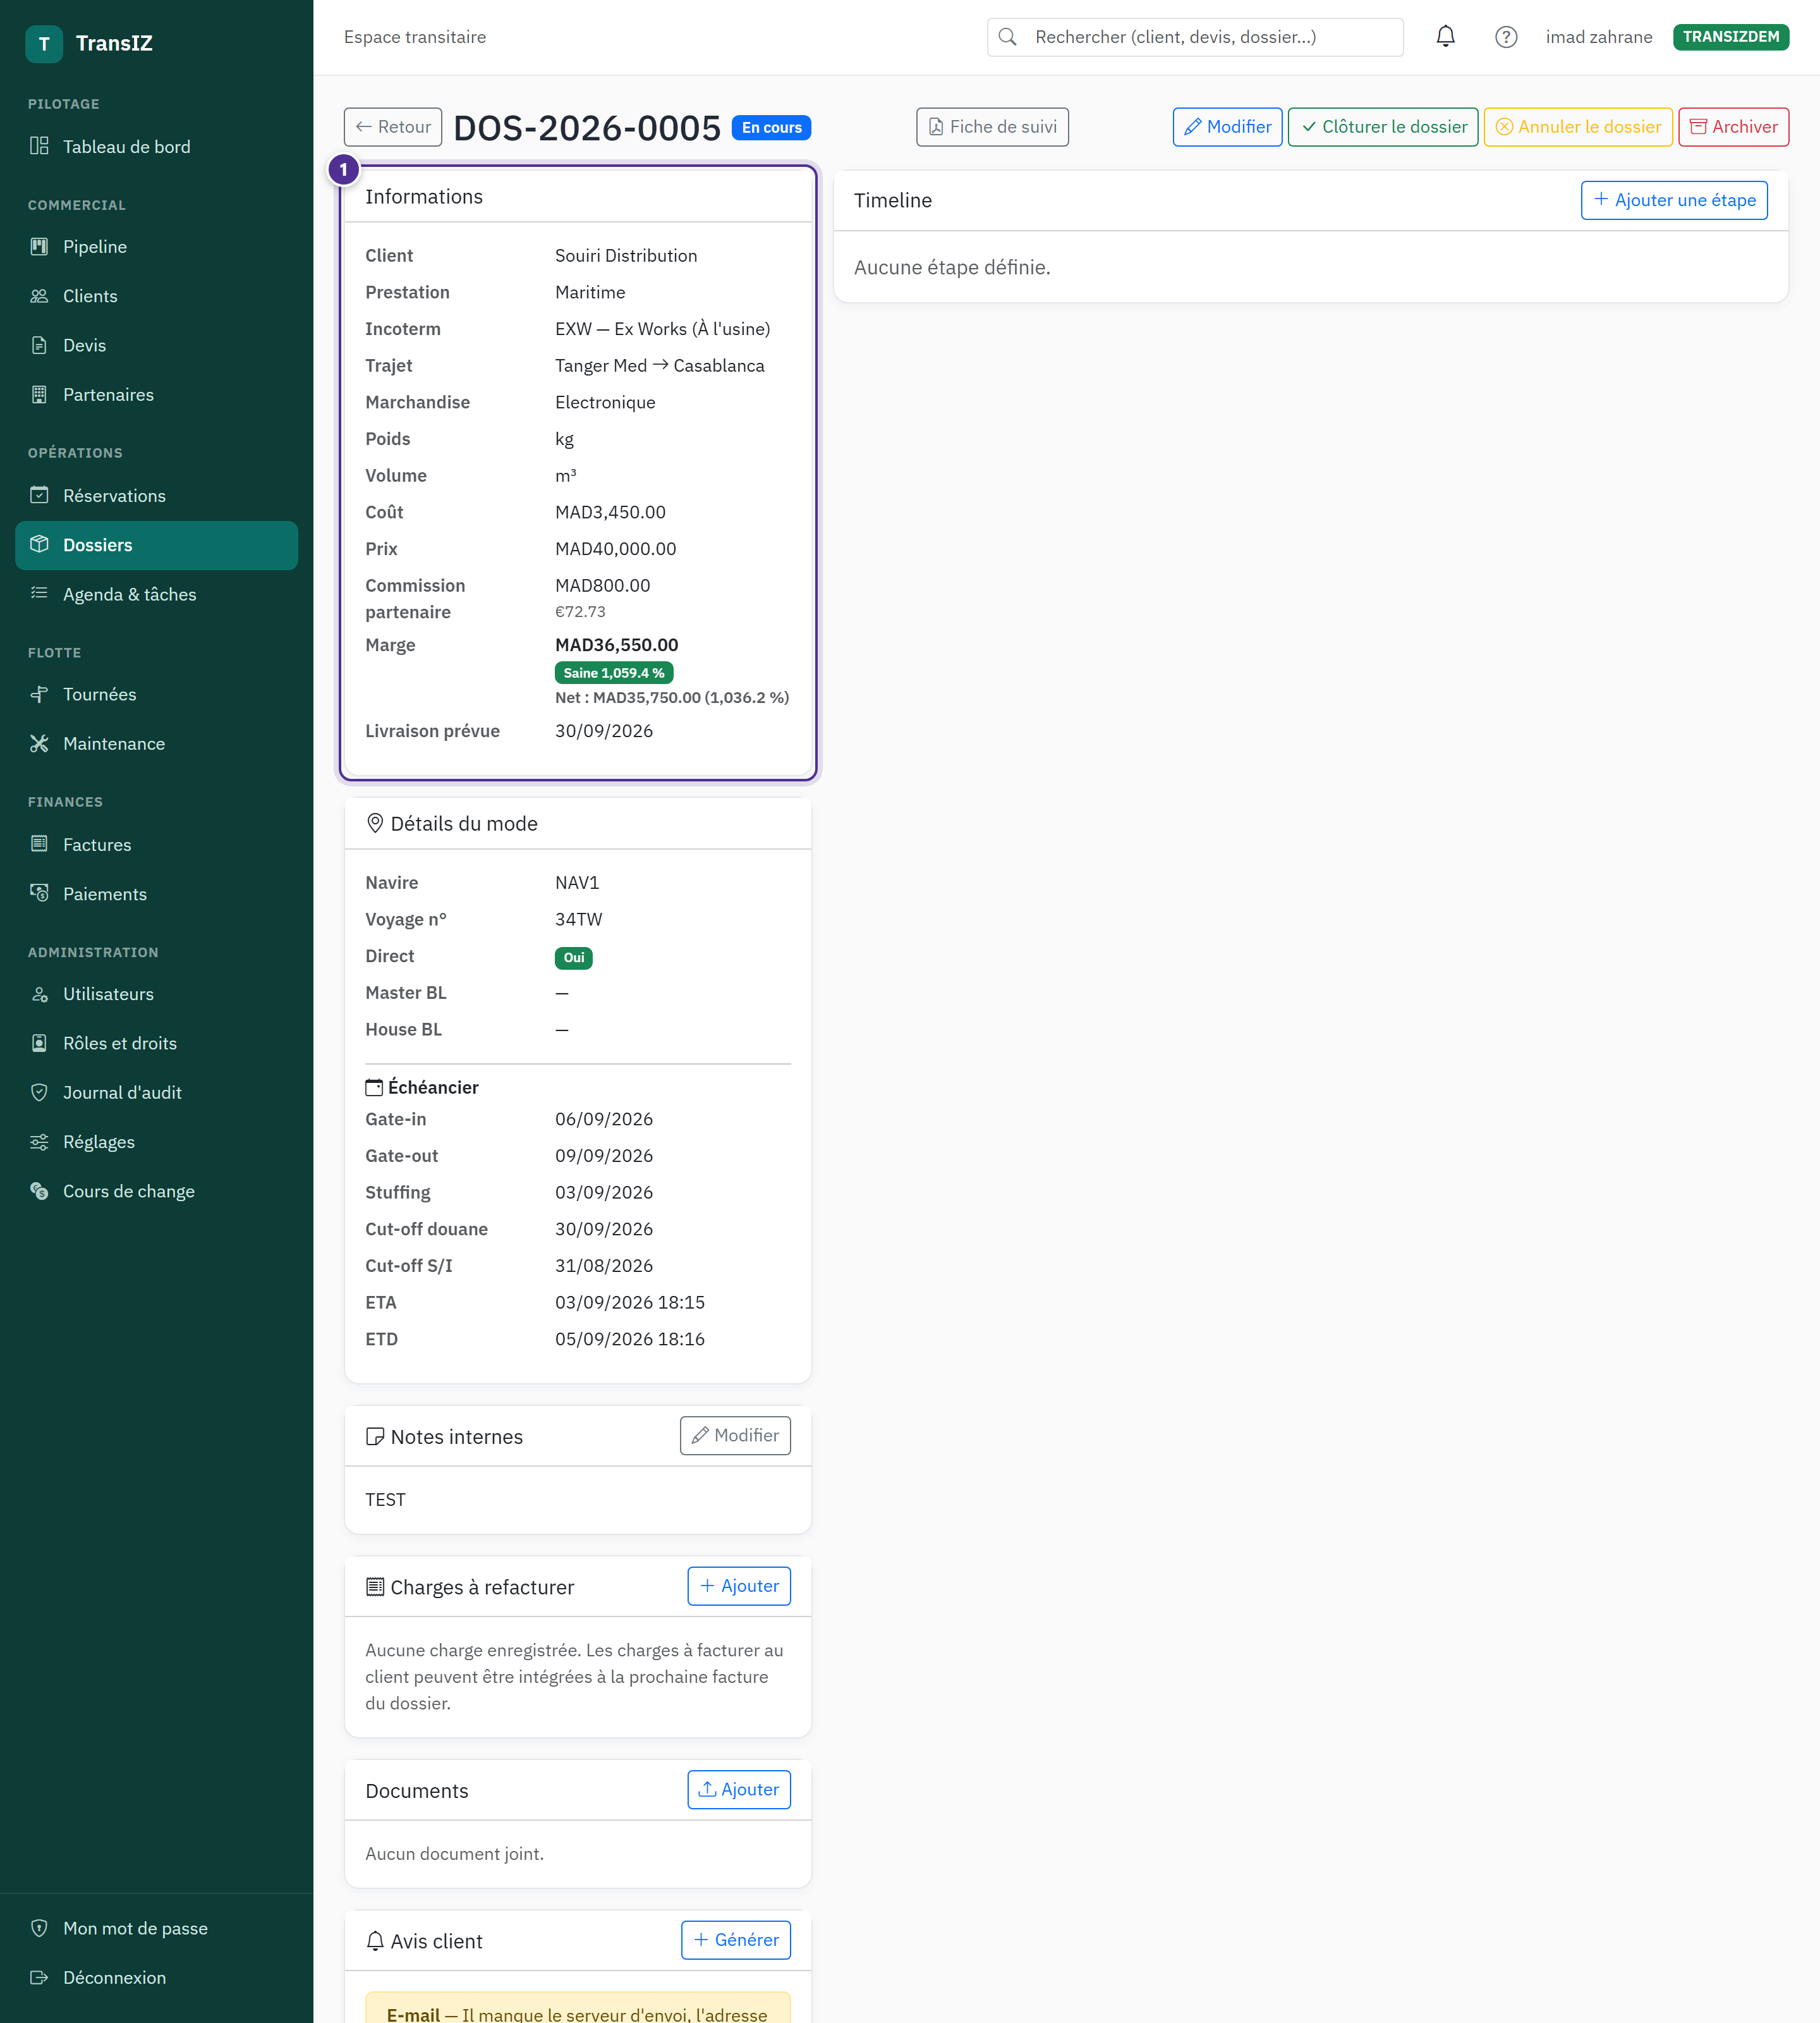Click the Tournées signpost icon
Screen dimensions: 1820x2023
pos(39,694)
